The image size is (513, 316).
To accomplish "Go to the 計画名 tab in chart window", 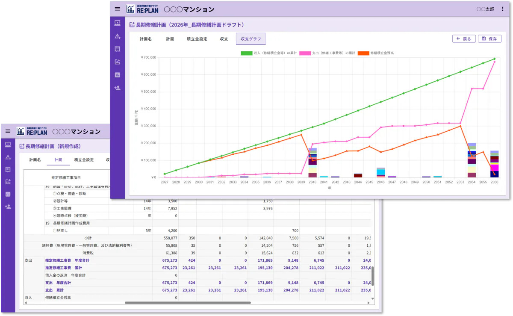I will tap(146, 39).
